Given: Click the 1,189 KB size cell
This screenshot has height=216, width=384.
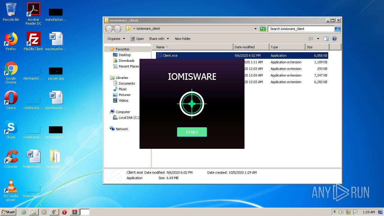Looking at the screenshot, I should tap(320, 62).
